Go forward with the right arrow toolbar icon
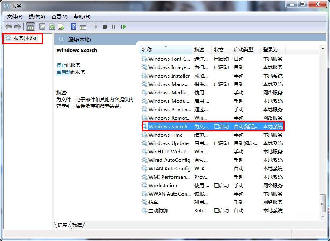Viewport: 330px width, 241px height. (x=17, y=27)
